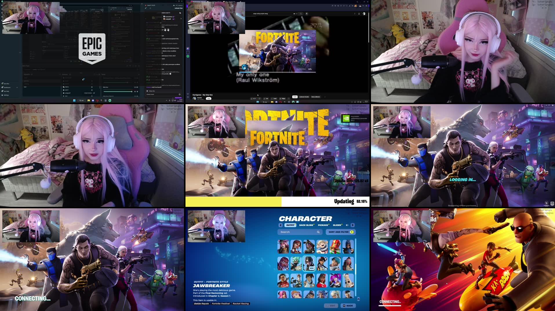Image resolution: width=555 pixels, height=311 pixels.
Task: Select the purple pigtails clown outfit thumbnail
Action: [x=335, y=280]
